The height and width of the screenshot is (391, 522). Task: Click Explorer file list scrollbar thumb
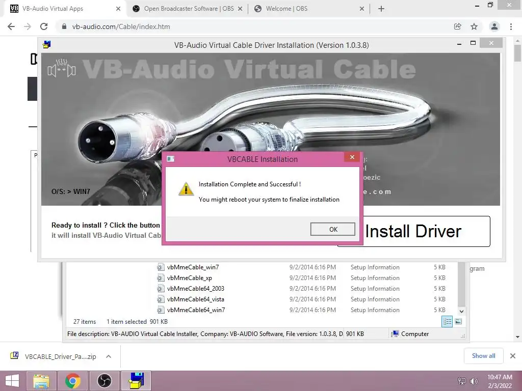coord(461,284)
